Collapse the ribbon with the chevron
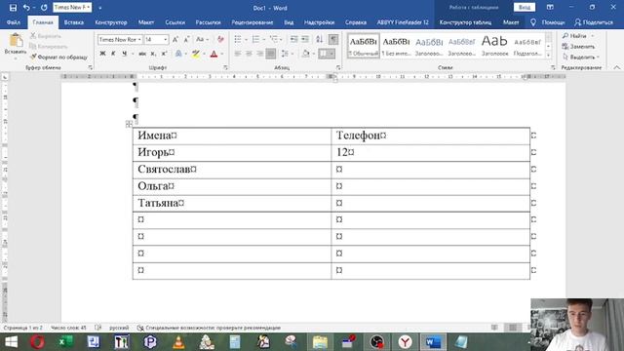The width and height of the screenshot is (624, 351). pos(617,67)
